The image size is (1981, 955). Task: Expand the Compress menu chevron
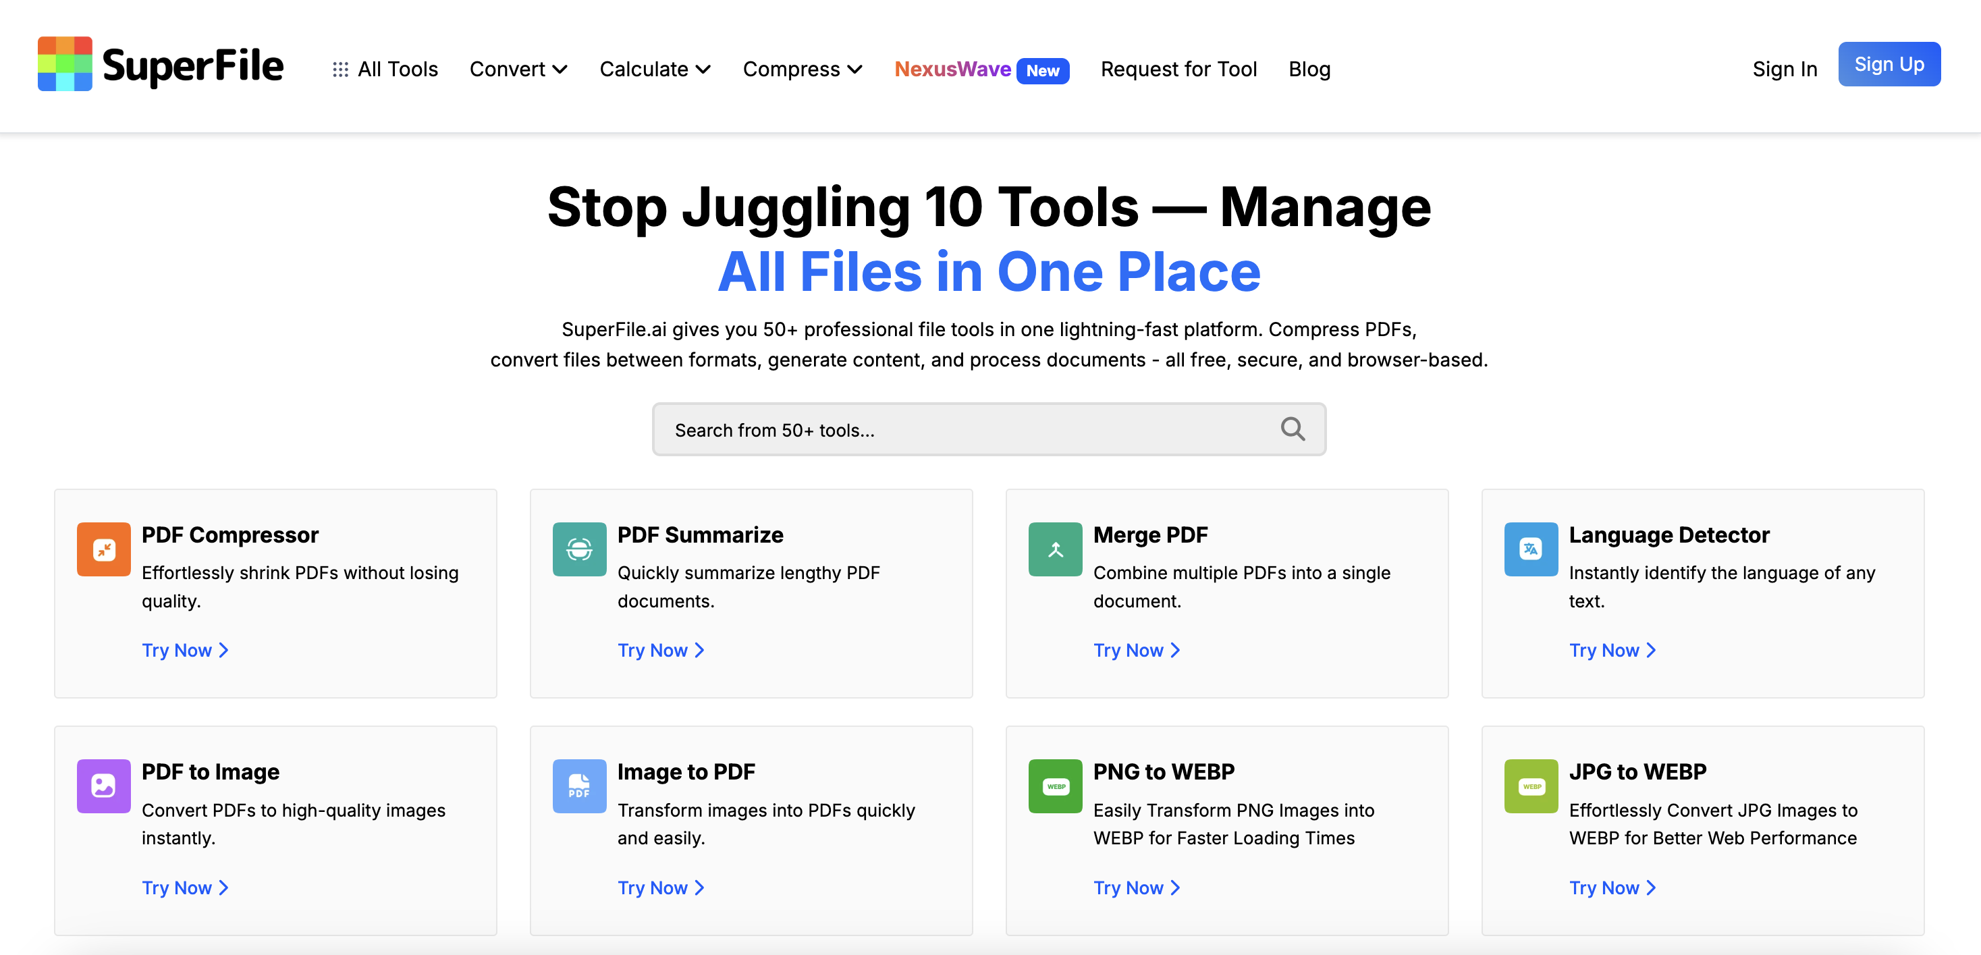857,70
